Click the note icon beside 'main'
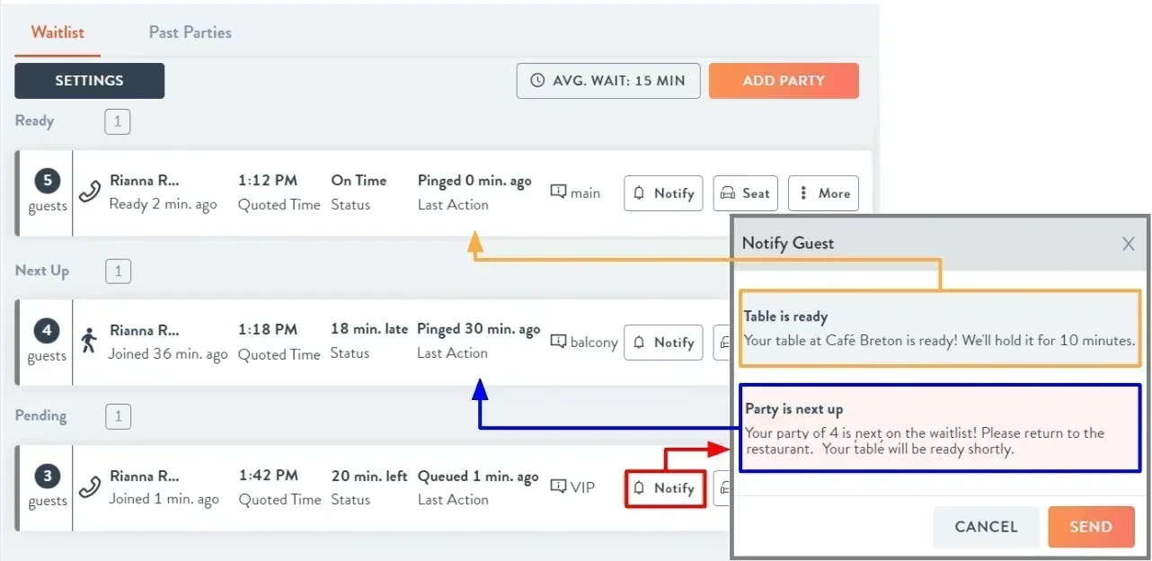The width and height of the screenshot is (1152, 561). pyautogui.click(x=558, y=192)
